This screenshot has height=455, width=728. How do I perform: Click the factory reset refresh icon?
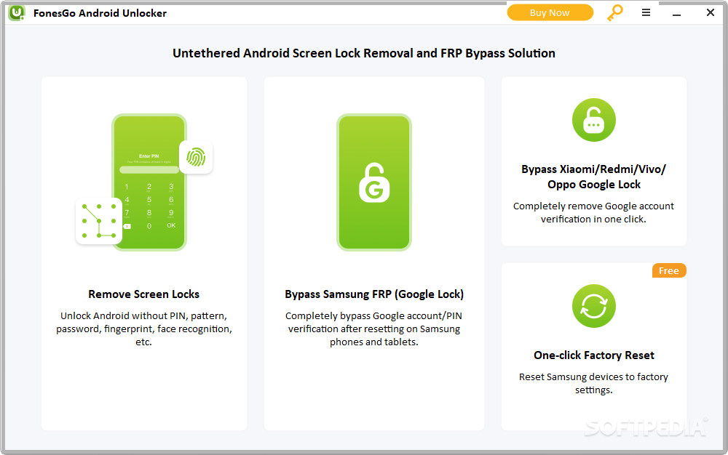594,306
